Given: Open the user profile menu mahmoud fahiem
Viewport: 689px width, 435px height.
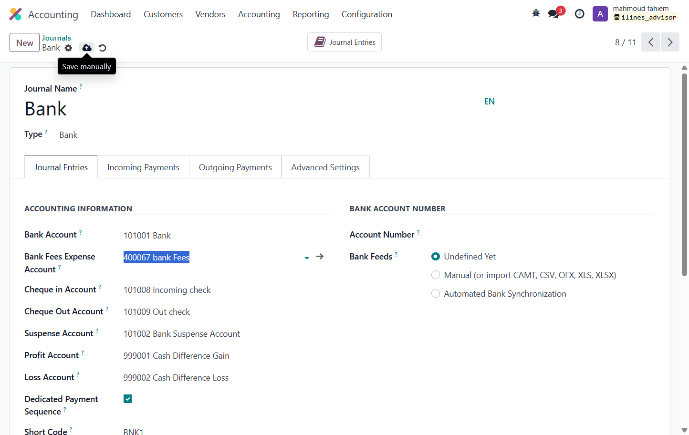Looking at the screenshot, I should pyautogui.click(x=635, y=13).
